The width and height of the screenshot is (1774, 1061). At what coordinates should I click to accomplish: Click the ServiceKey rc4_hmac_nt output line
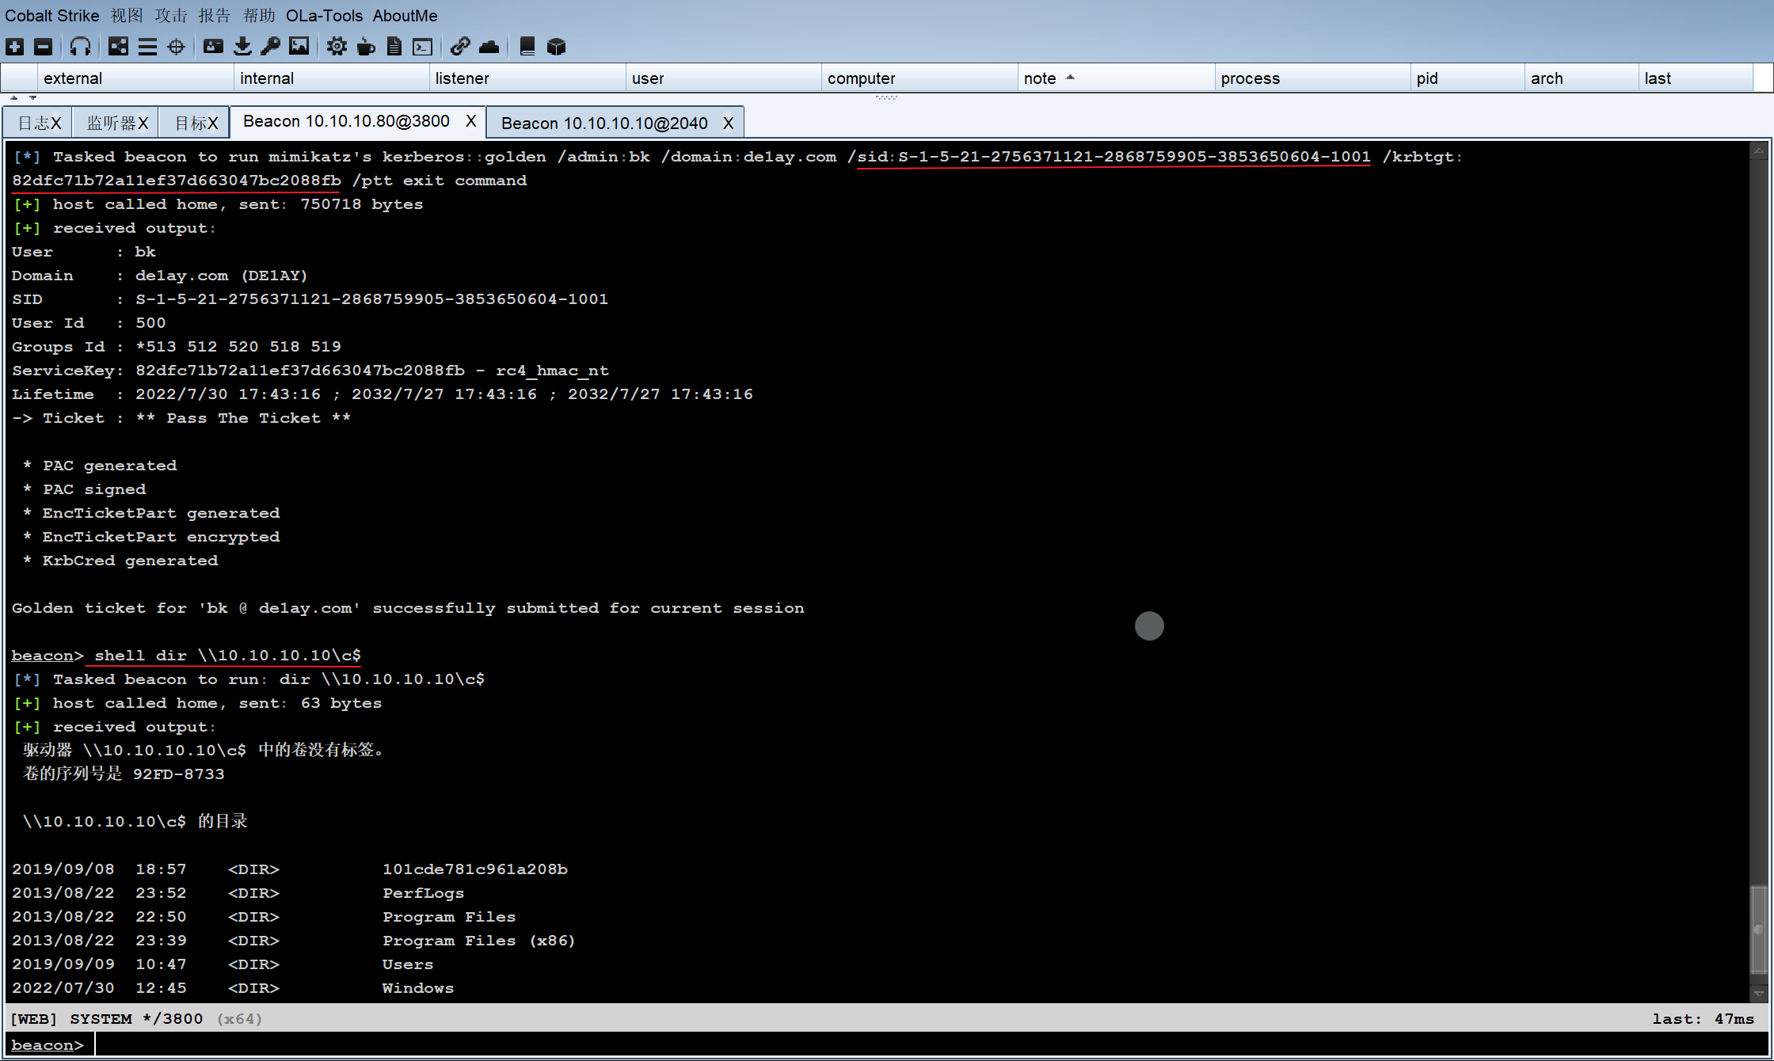click(x=310, y=371)
